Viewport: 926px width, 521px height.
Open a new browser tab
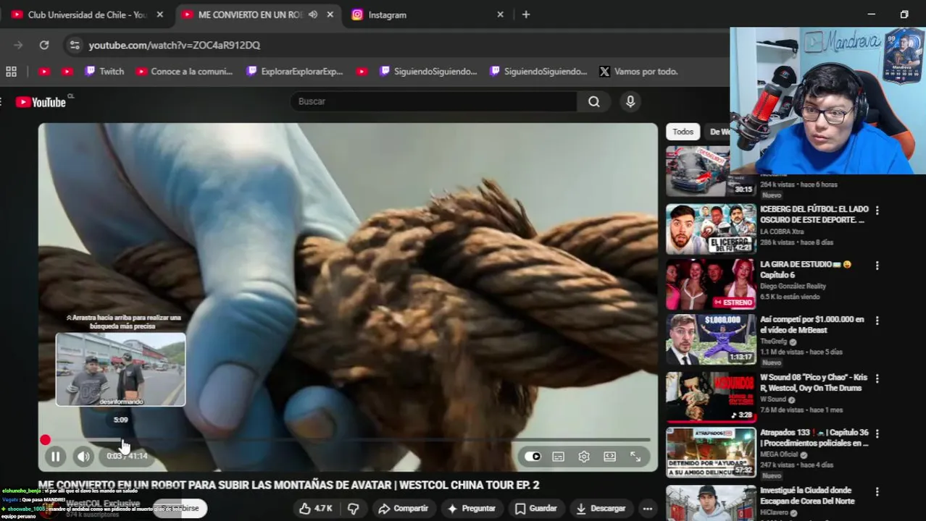click(526, 14)
